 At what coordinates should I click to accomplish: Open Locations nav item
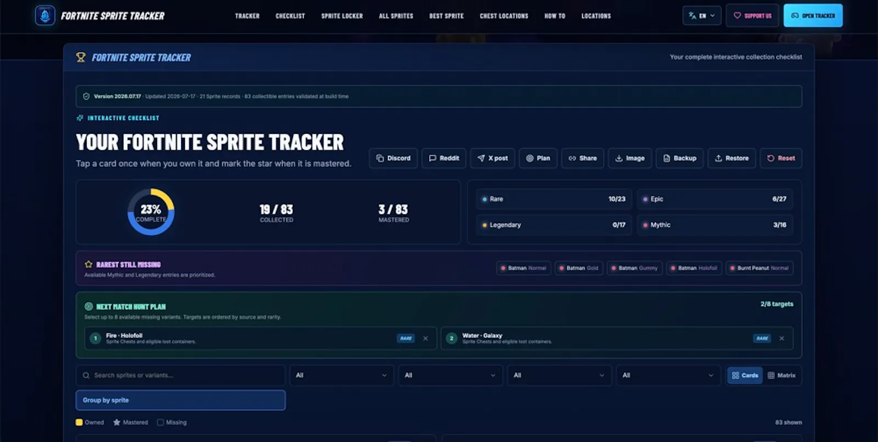596,16
